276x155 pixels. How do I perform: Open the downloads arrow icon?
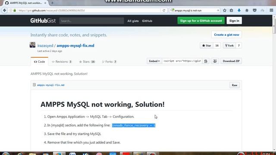(x=239, y=10)
